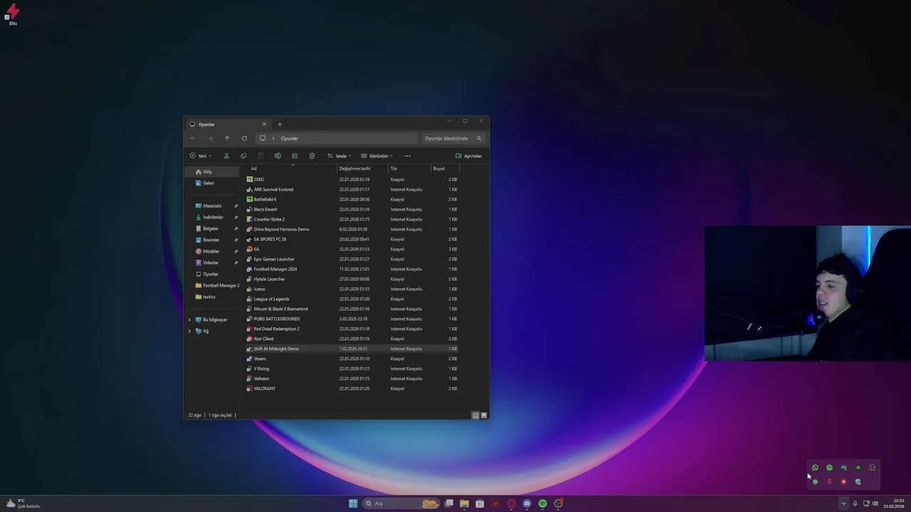The height and width of the screenshot is (512, 911).
Task: Open Windows Start button
Action: point(353,503)
